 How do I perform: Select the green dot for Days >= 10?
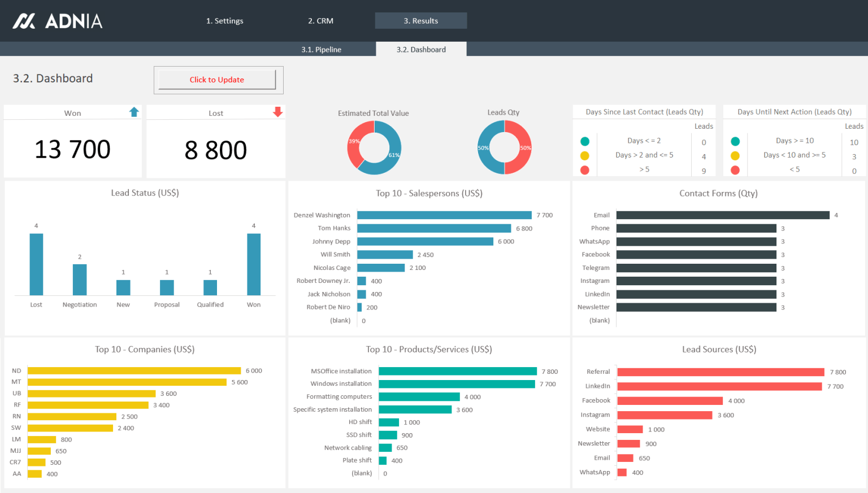[735, 141]
